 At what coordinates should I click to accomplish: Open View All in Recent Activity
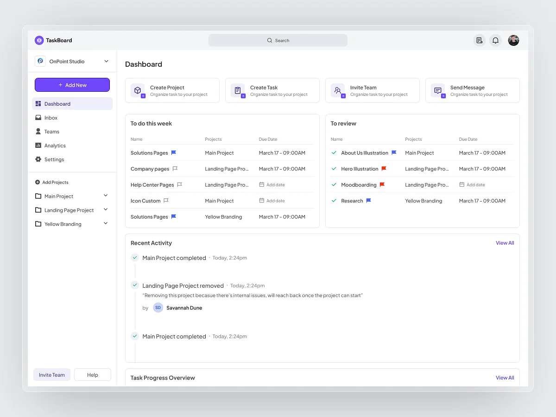pyautogui.click(x=505, y=242)
